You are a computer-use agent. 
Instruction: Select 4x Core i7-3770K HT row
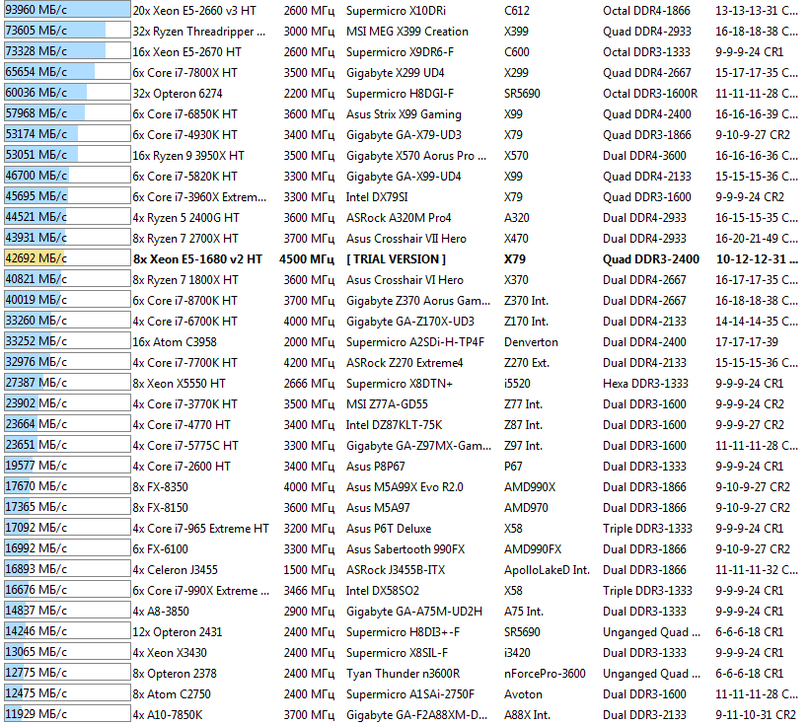coord(184,404)
